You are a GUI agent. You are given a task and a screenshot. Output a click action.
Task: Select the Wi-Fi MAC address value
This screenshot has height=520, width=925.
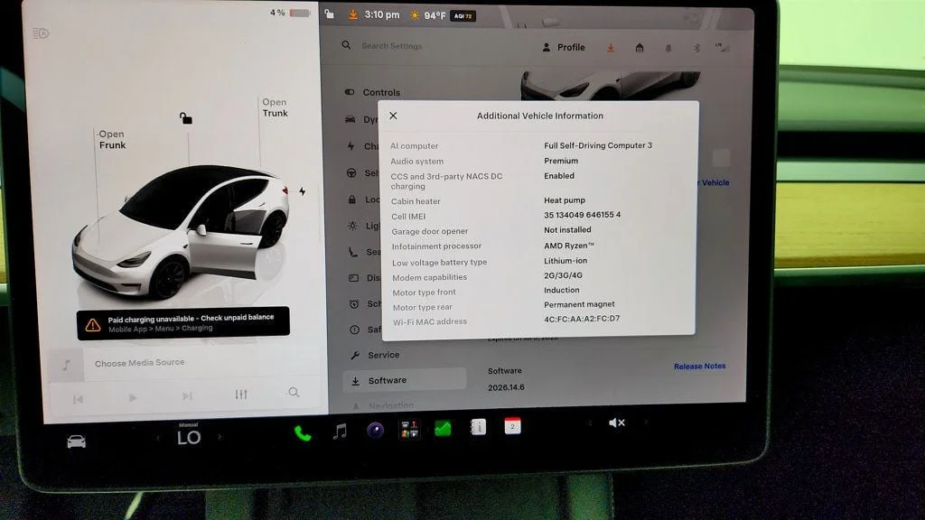click(x=582, y=319)
